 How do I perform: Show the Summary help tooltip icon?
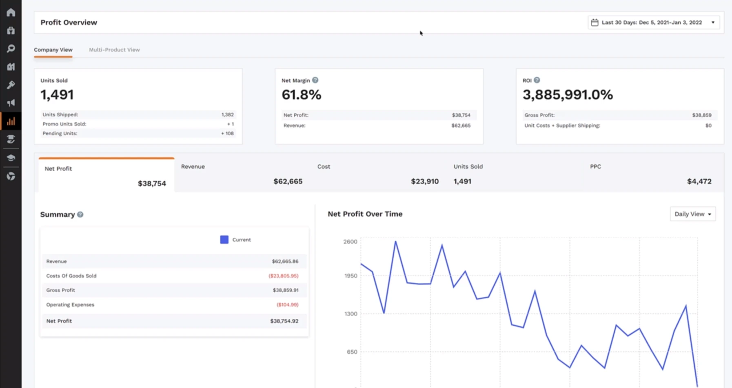(80, 215)
